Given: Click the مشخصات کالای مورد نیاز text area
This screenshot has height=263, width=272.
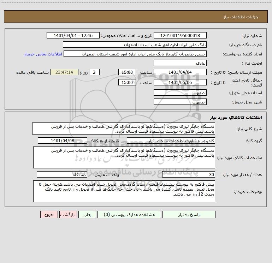Looking at the screenshot, I should pos(124,157).
